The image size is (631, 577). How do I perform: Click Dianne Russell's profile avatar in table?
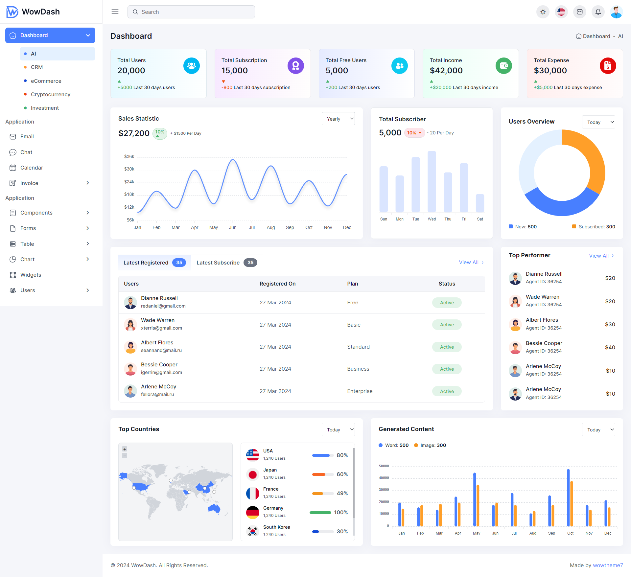(130, 302)
